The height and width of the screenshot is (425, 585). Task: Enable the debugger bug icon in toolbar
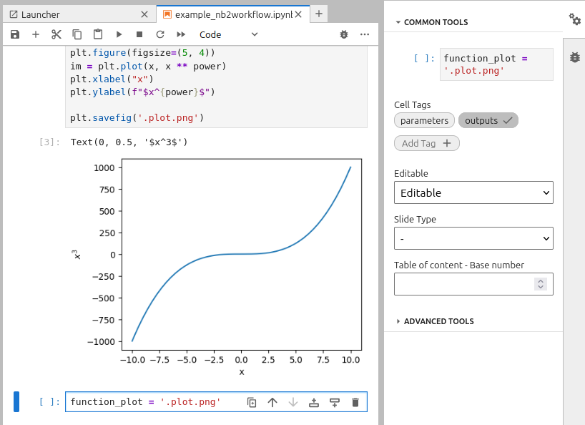[x=345, y=34]
